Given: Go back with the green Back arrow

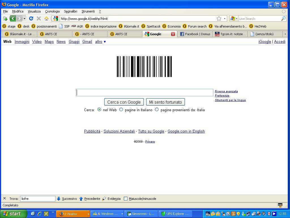Looking at the screenshot, I should 13,18.
